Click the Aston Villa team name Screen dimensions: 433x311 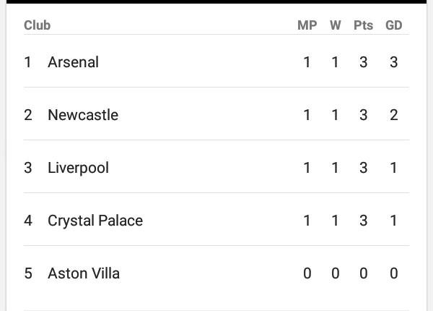(x=84, y=273)
